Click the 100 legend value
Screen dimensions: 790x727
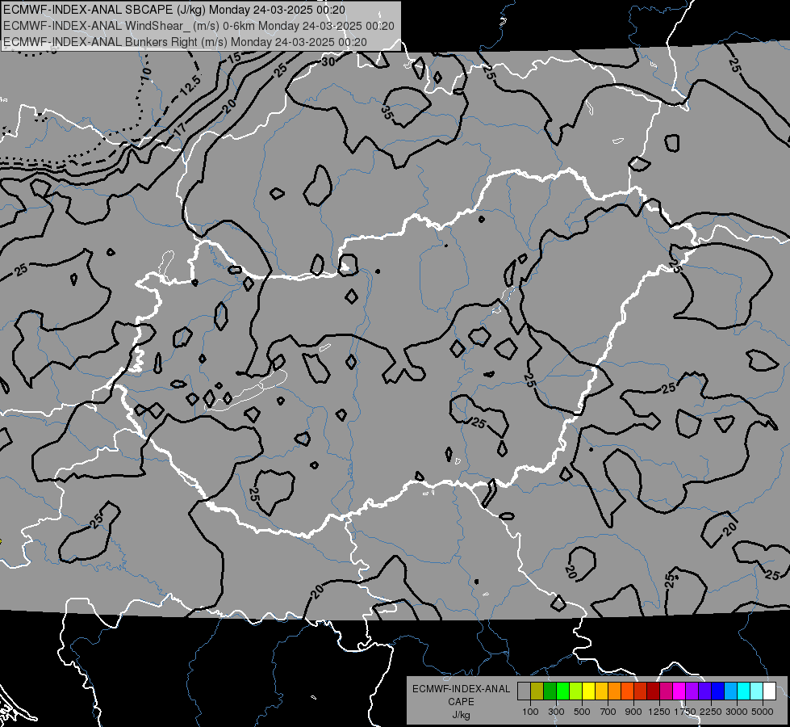(x=530, y=712)
